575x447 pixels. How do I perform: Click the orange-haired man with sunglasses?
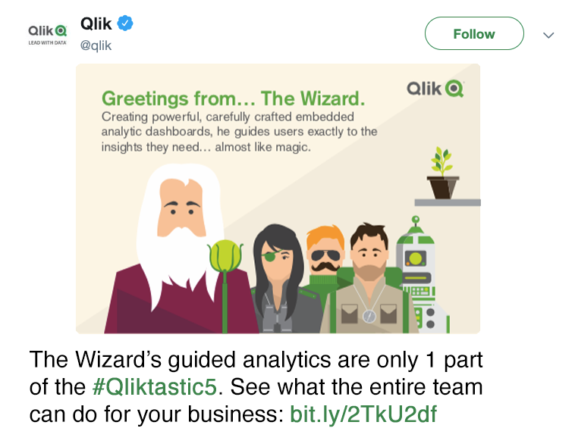click(x=325, y=257)
